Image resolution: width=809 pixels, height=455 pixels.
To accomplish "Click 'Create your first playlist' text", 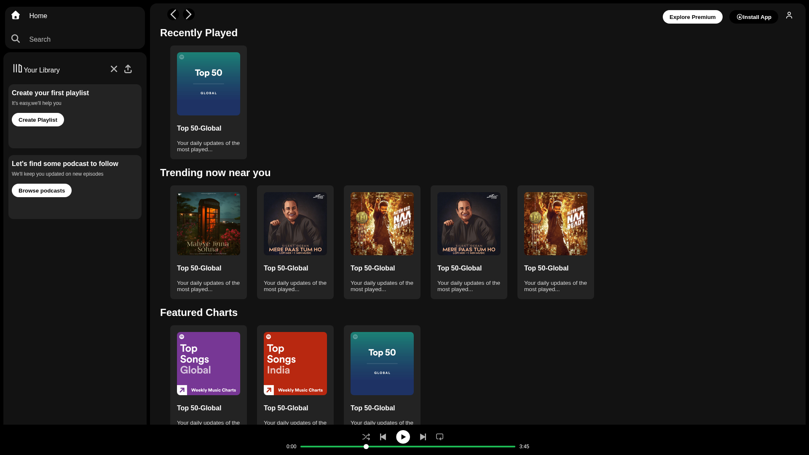I will (50, 93).
